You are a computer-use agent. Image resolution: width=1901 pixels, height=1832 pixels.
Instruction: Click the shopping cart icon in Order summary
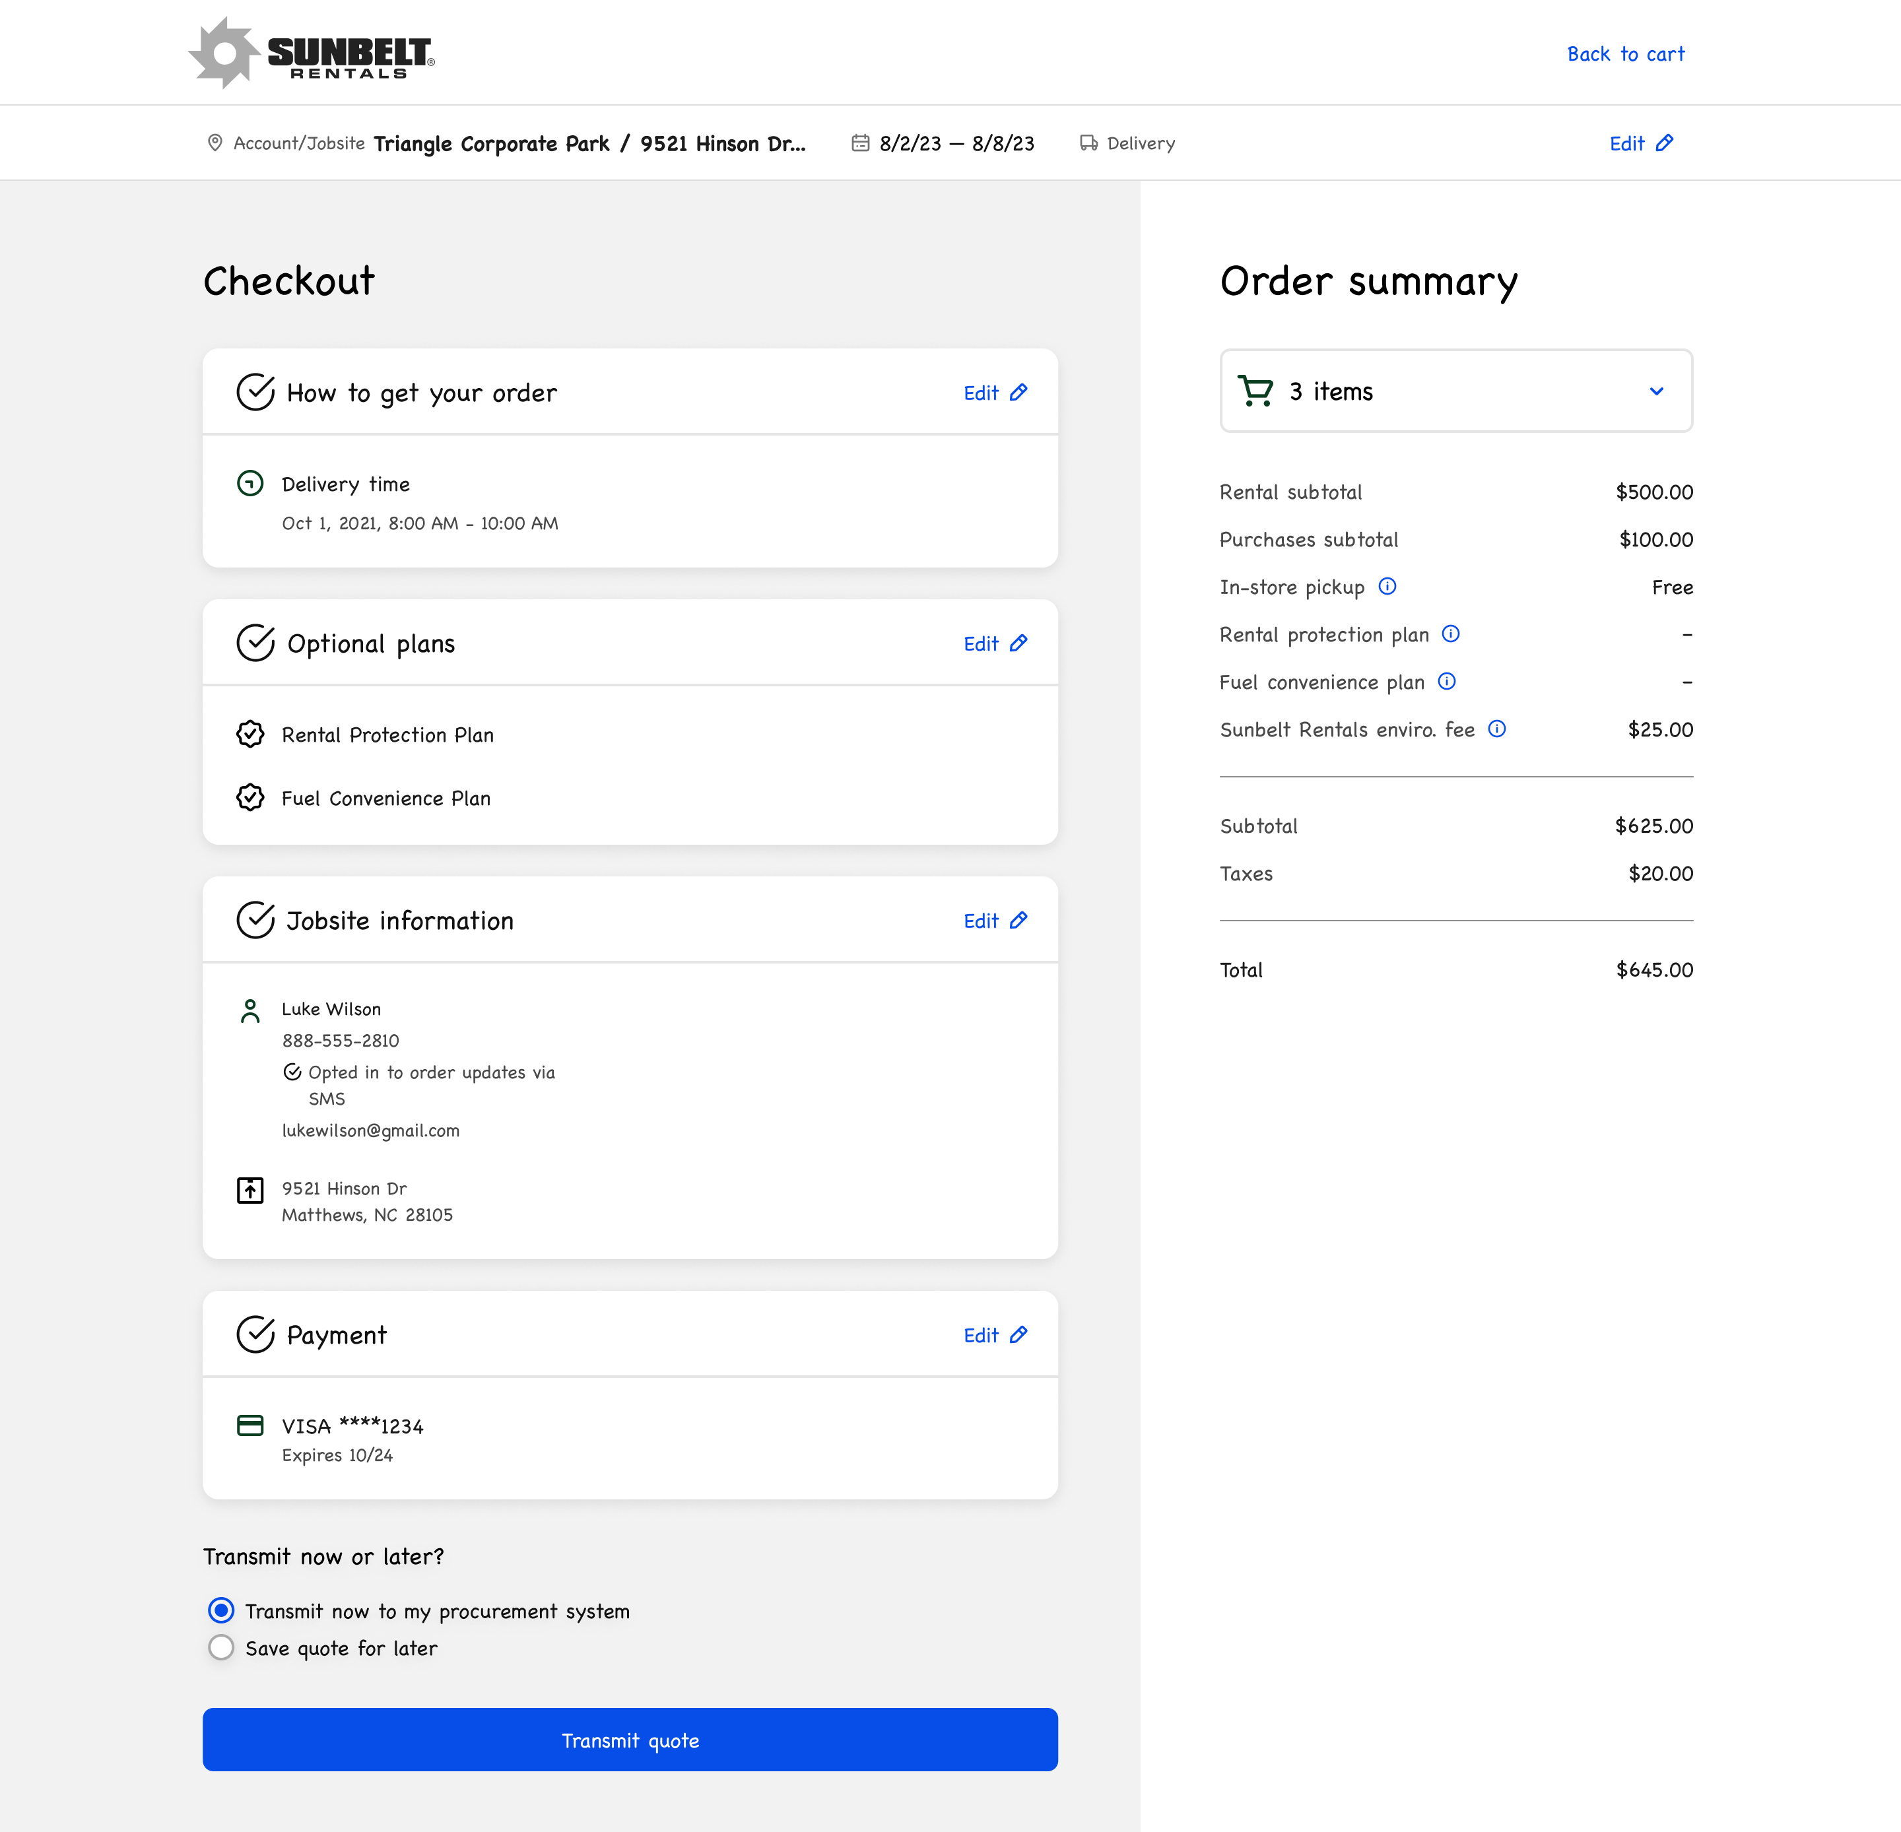click(1256, 391)
